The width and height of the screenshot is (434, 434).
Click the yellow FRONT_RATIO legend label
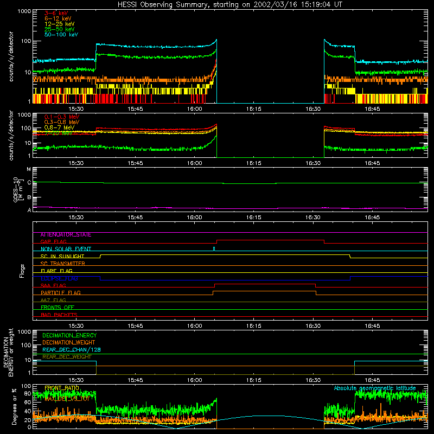(x=62, y=388)
